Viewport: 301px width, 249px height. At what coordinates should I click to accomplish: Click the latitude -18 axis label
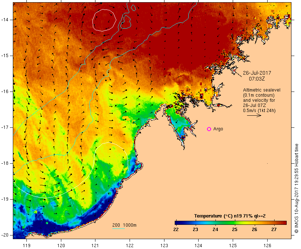[x=5, y=163]
